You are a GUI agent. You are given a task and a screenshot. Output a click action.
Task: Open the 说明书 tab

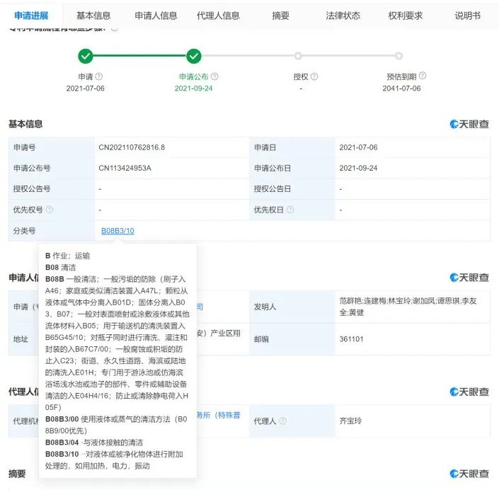coord(467,16)
